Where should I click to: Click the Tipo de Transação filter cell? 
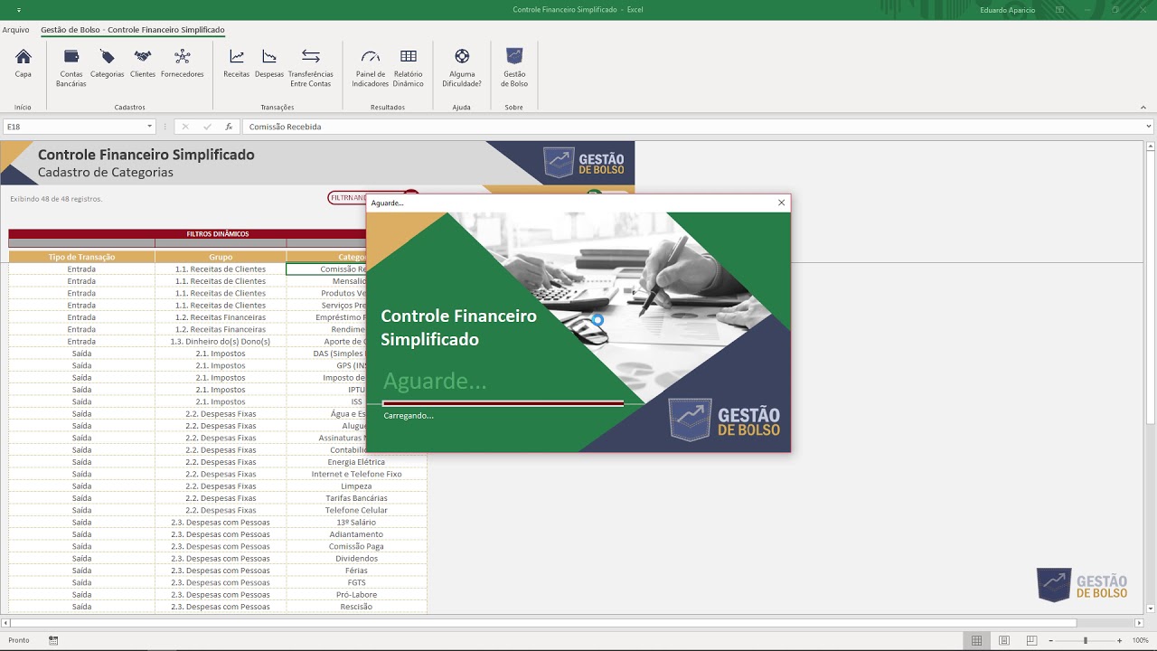point(81,242)
